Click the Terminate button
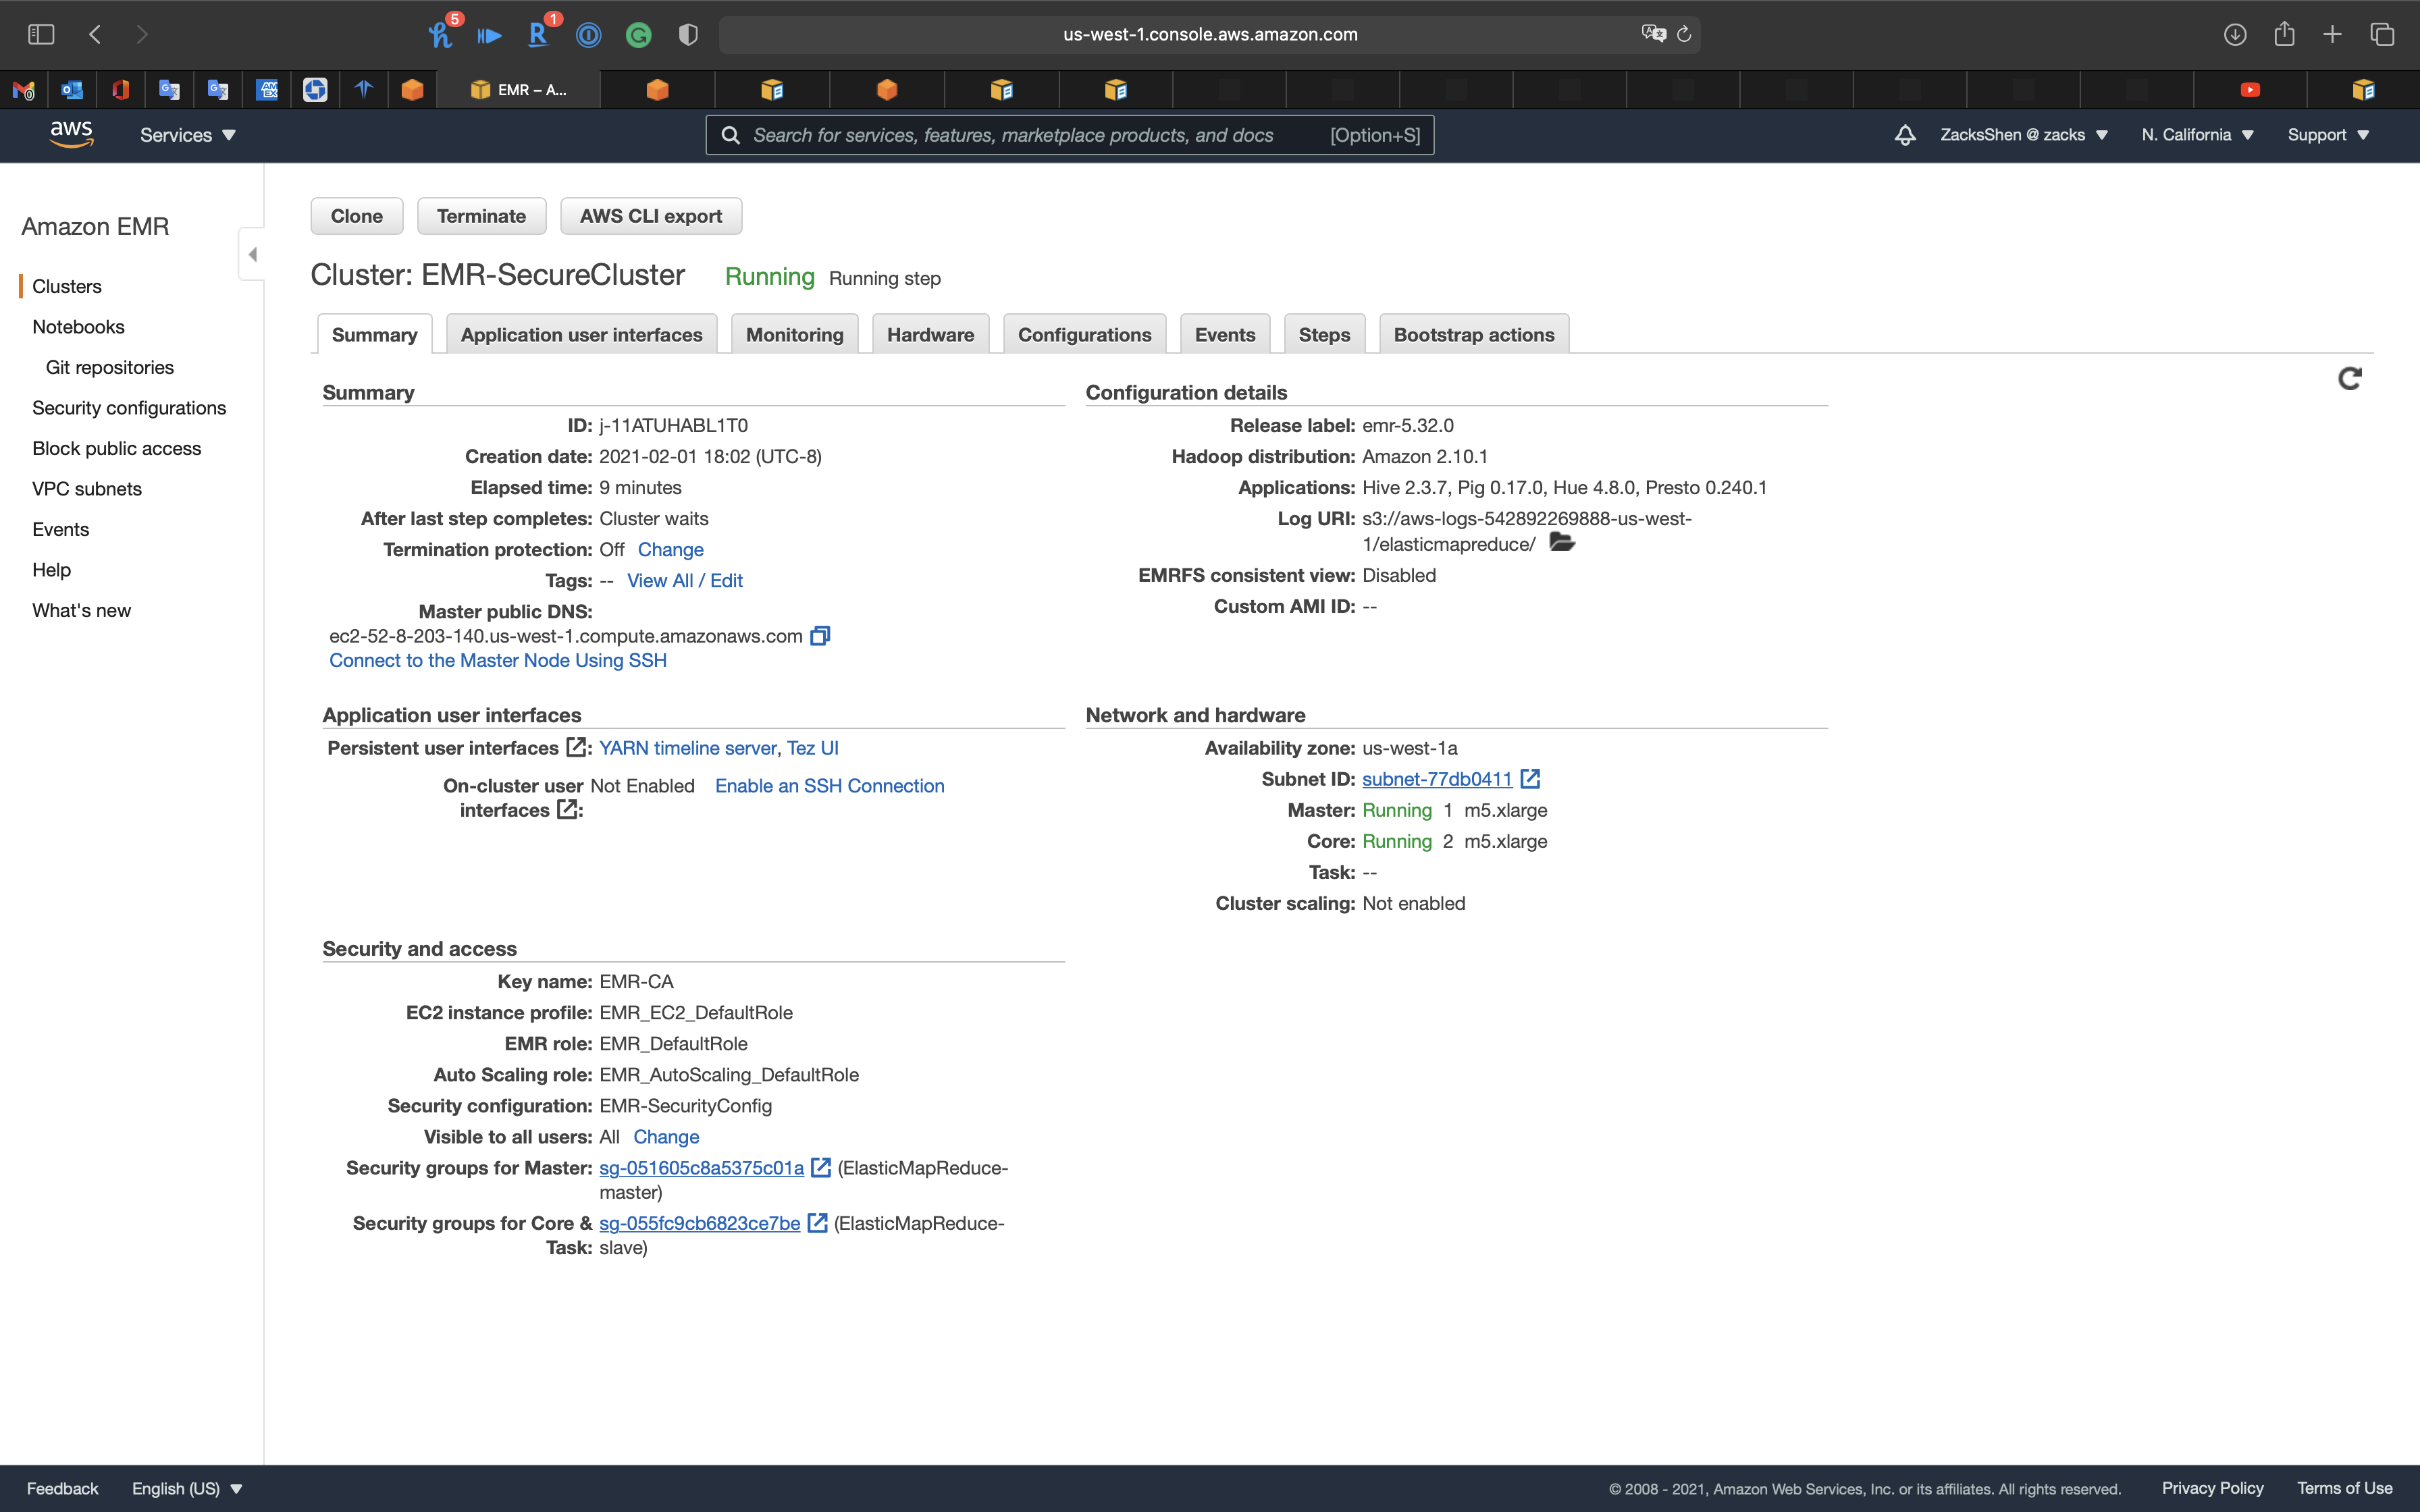The image size is (2420, 1512). pos(481,216)
